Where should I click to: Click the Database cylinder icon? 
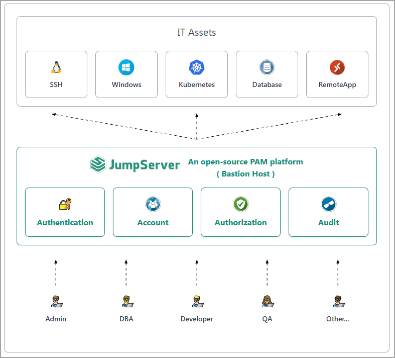(267, 67)
